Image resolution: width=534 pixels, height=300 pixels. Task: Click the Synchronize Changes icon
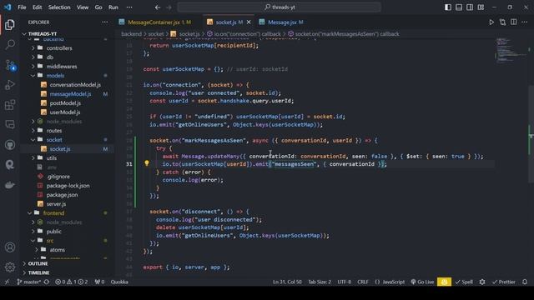pos(47,282)
